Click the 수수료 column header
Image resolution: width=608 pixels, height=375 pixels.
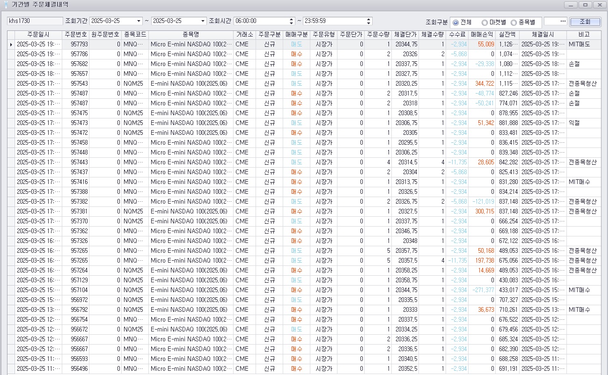[x=457, y=35]
